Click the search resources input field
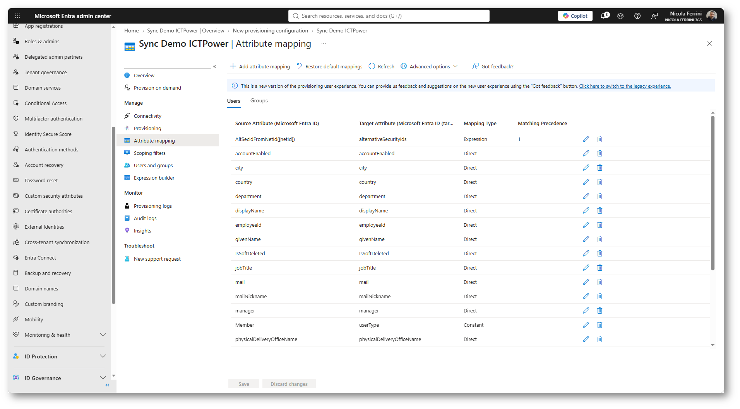740x409 pixels. [389, 16]
